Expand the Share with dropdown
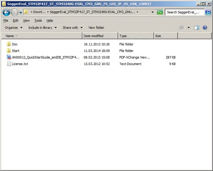Screen dimensions: 213x171 (x=73, y=28)
